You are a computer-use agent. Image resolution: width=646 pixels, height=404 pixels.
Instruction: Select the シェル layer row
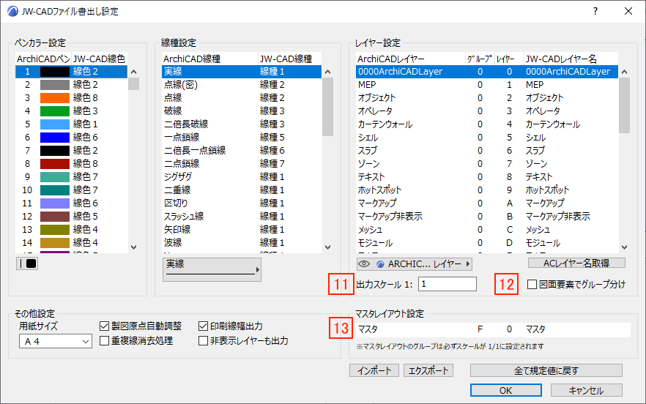487,138
